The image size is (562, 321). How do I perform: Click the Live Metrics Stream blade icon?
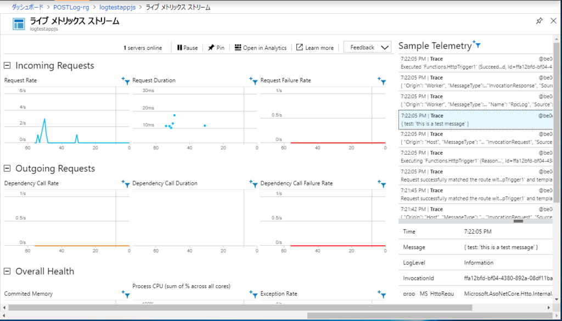[19, 24]
